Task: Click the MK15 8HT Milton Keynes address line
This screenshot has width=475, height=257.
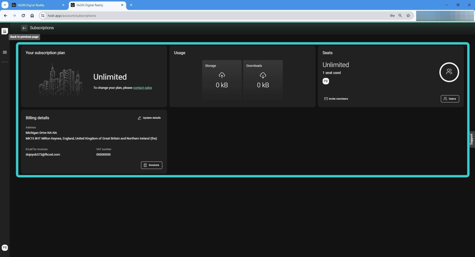Action: (91, 139)
